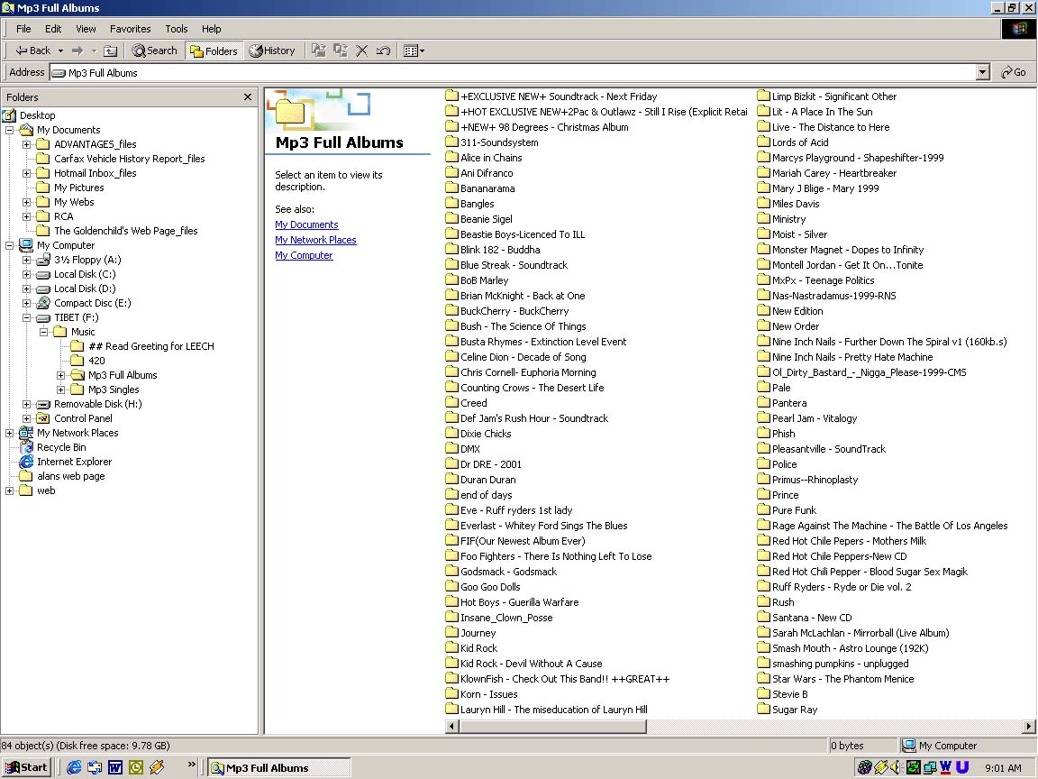This screenshot has width=1038, height=779.
Task: Open the Address bar dropdown list
Action: pyautogui.click(x=982, y=72)
